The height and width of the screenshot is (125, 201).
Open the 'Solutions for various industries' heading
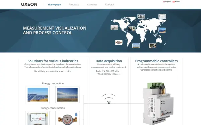point(53,61)
